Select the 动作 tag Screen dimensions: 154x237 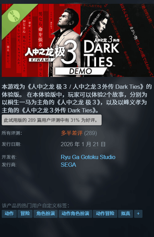pyautogui.click(x=9, y=214)
